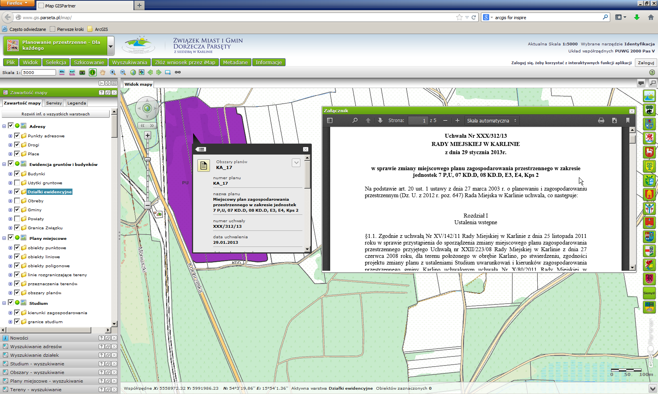Uncheck the Budynki layer
Image resolution: width=658 pixels, height=394 pixels.
[x=17, y=174]
